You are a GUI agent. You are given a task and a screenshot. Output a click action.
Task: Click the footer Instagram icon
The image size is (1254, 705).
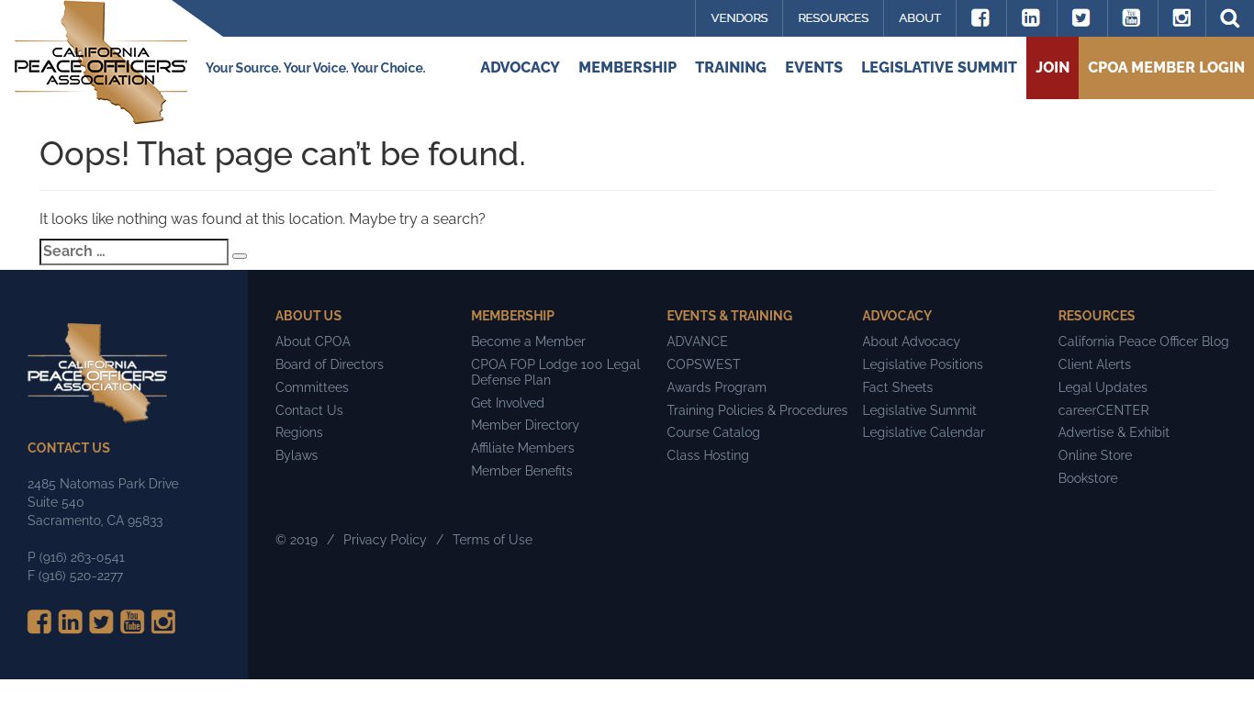pyautogui.click(x=163, y=621)
